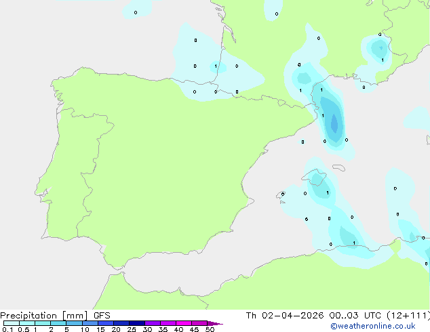
Task: Pick the 20–25 mm legend swatch
Action: tap(121, 323)
